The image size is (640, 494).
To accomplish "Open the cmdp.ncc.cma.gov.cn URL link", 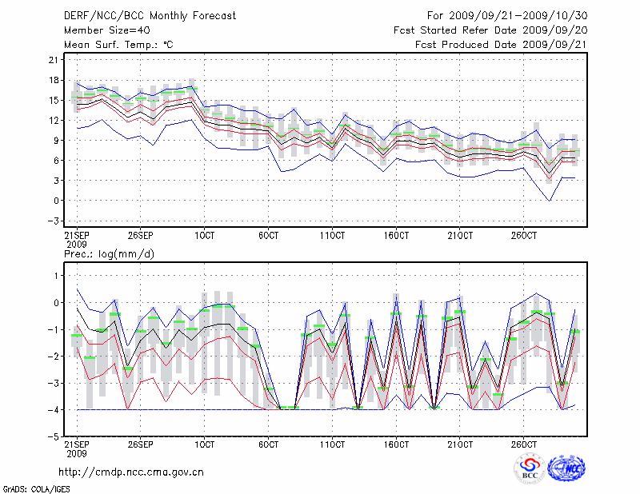I will 131,472.
